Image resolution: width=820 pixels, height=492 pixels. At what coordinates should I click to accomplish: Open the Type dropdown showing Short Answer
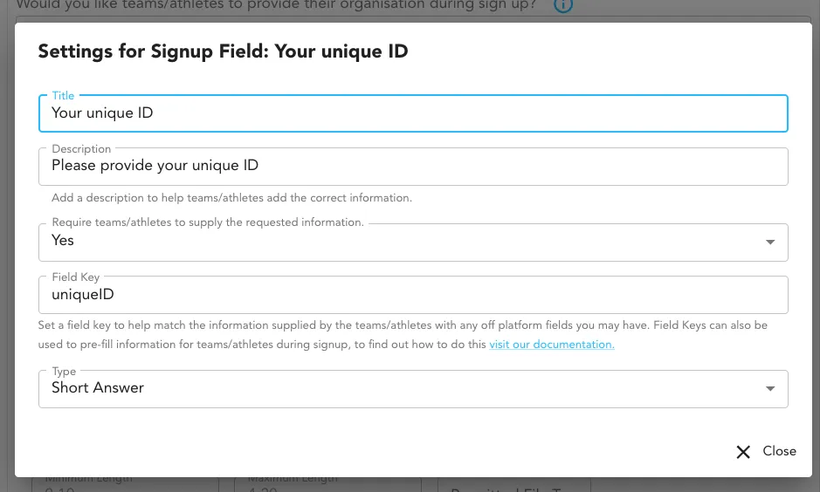tap(413, 388)
